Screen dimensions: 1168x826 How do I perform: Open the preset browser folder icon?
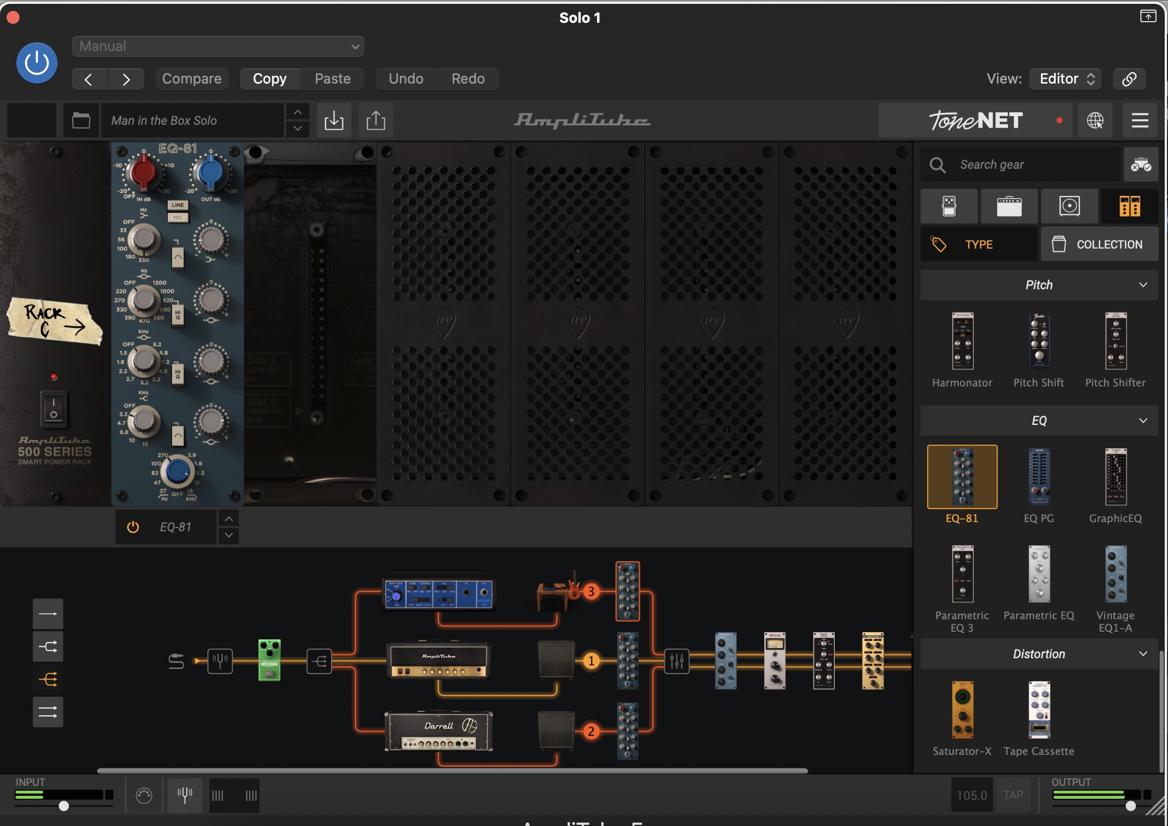pyautogui.click(x=81, y=120)
